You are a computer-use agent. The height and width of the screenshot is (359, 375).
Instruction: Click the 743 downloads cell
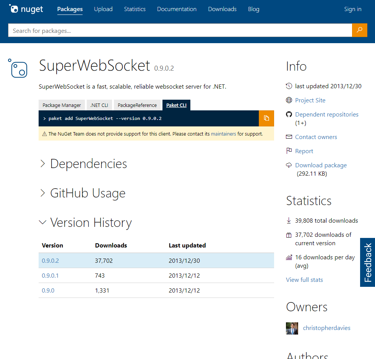(100, 276)
